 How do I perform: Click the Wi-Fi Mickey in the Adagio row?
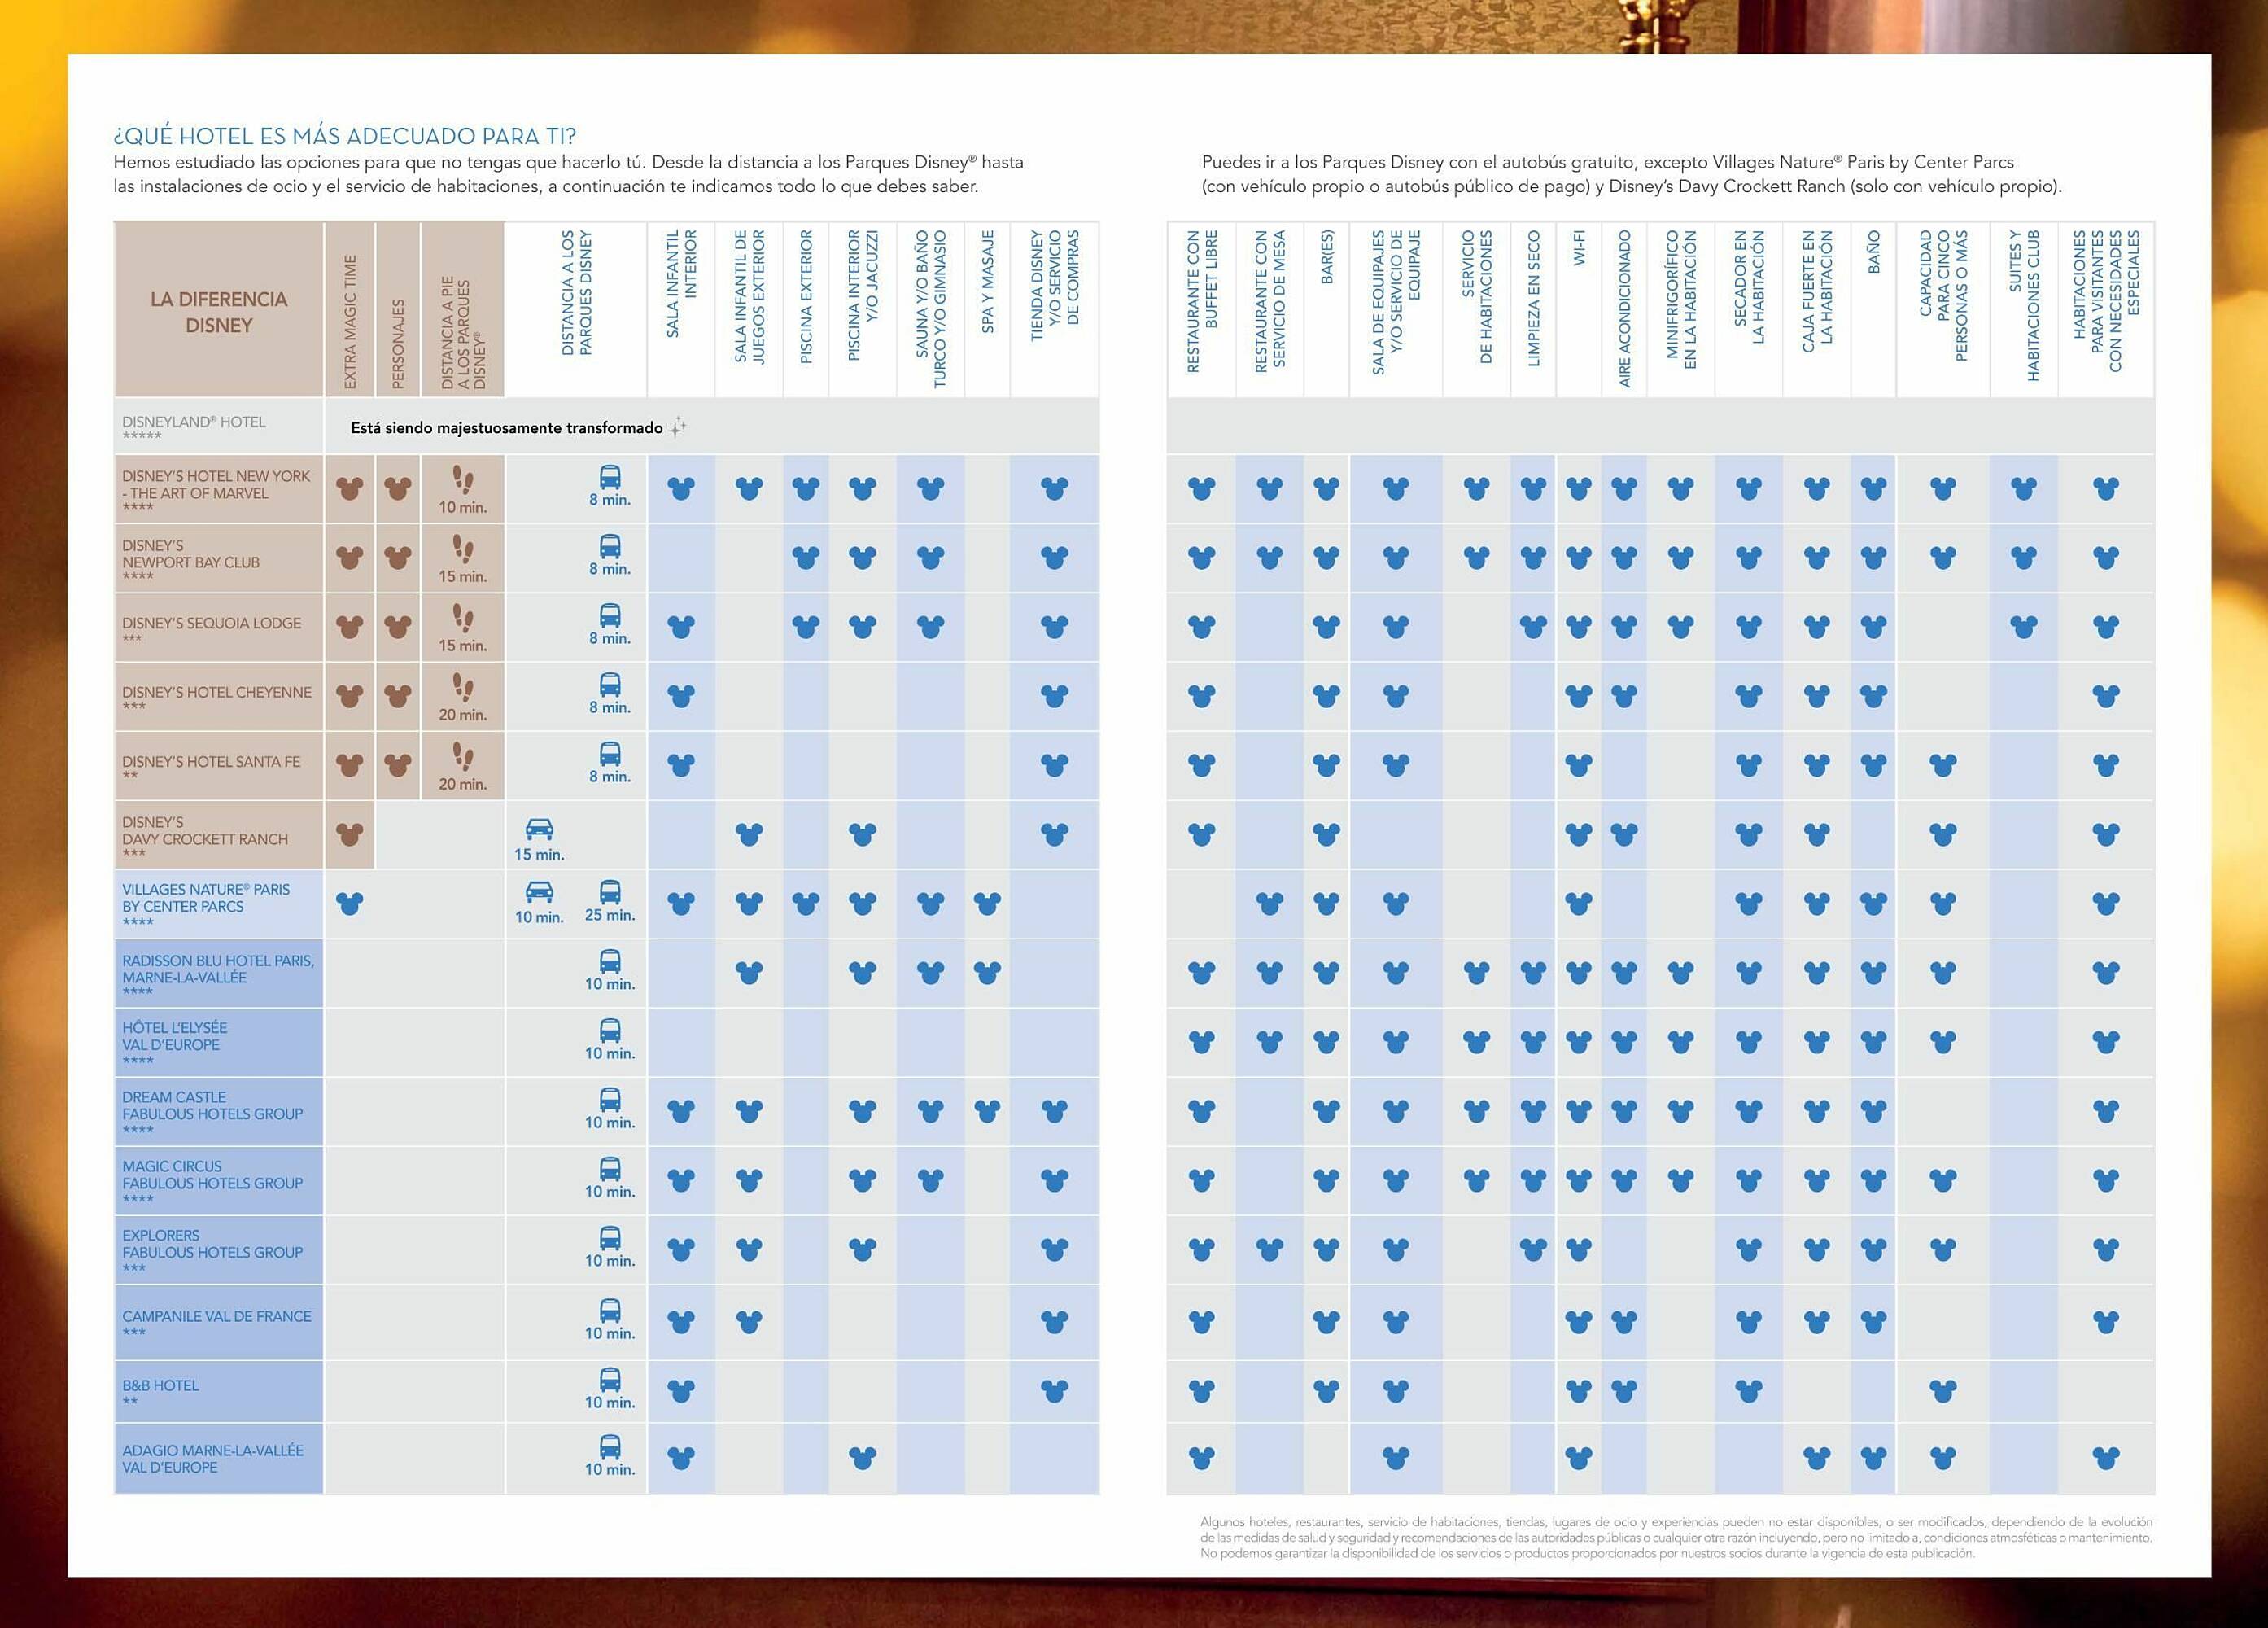[1578, 1458]
